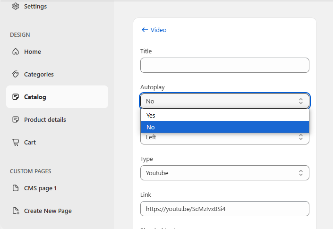This screenshot has width=333, height=229.
Task: Open Categories in the sidebar
Action: (57, 74)
